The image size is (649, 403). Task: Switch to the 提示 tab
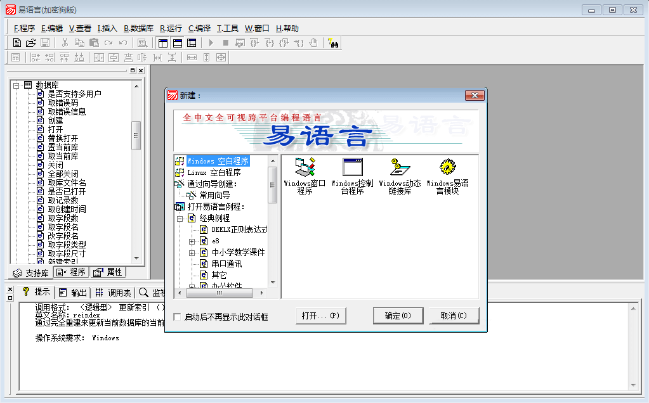36,292
